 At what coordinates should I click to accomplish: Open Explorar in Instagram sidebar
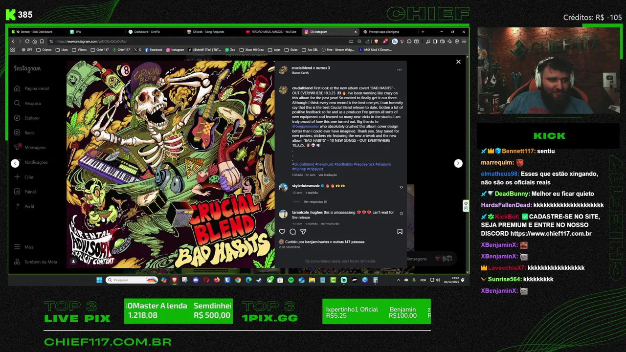tap(27, 118)
